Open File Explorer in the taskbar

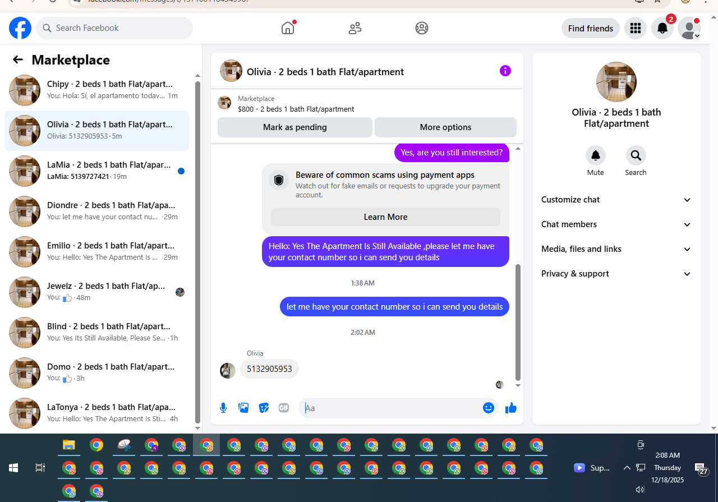coord(69,445)
